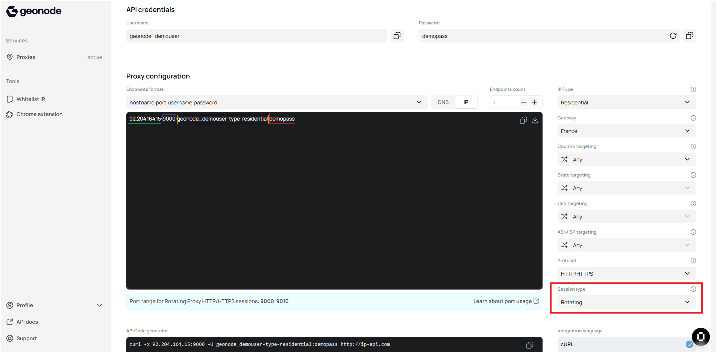
Task: Copy the API password
Action: [690, 36]
